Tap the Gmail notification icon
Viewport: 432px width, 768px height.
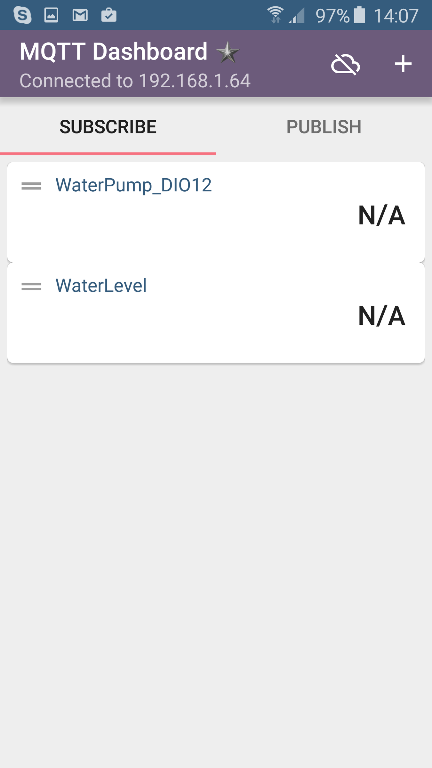coord(80,15)
